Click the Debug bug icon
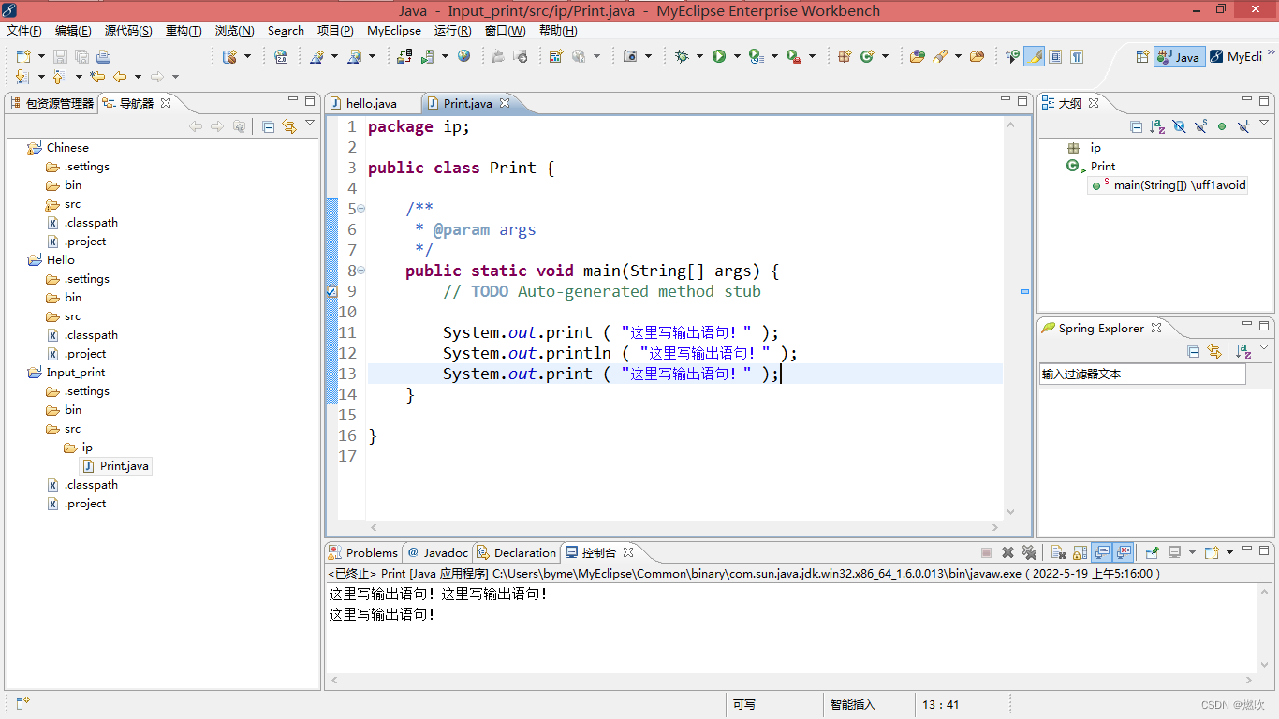 682,56
